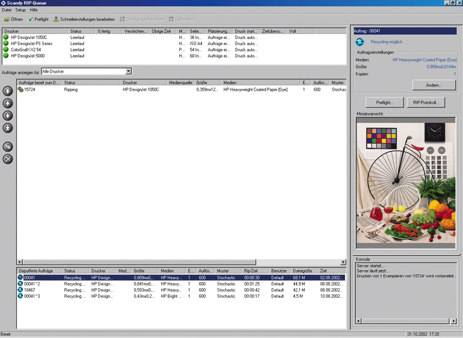Click the Kalibrieren toolbar item
463x338 pixels.
point(182,19)
